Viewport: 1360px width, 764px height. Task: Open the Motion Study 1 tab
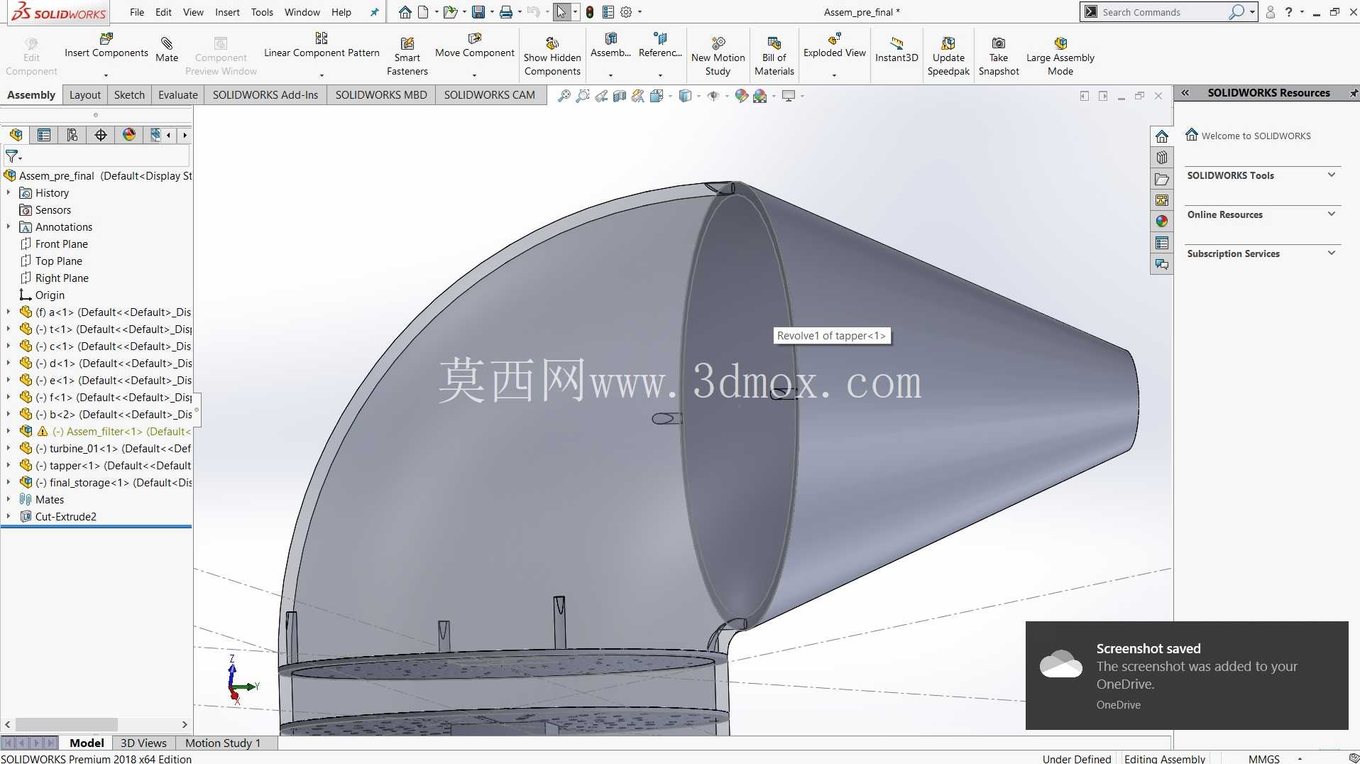point(223,743)
